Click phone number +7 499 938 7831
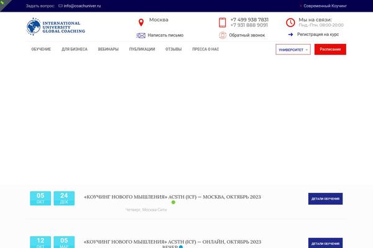 click(249, 20)
